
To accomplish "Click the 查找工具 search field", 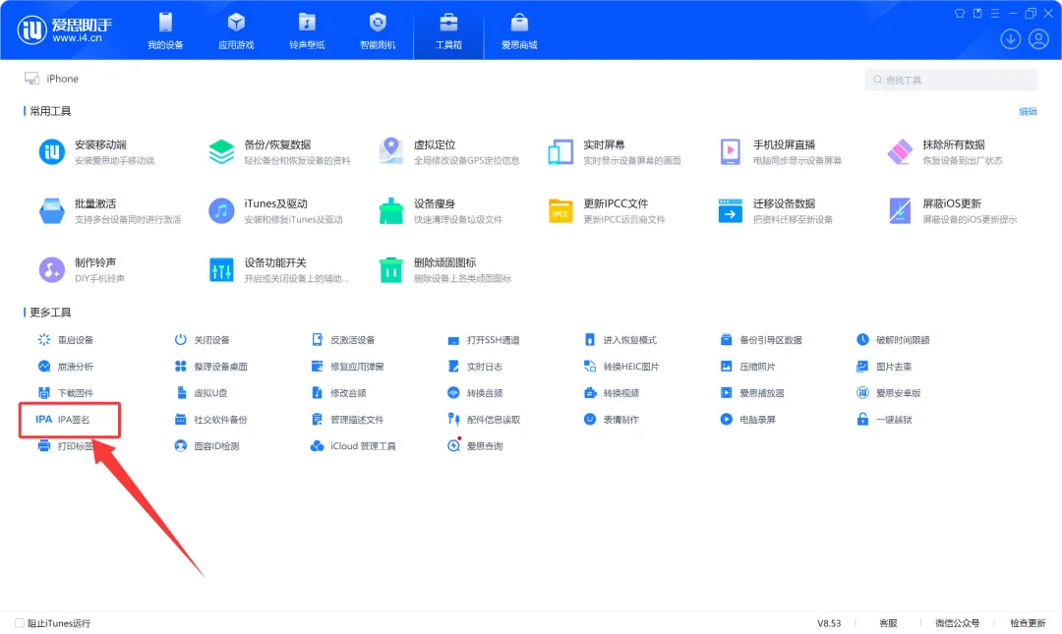I will pyautogui.click(x=951, y=80).
